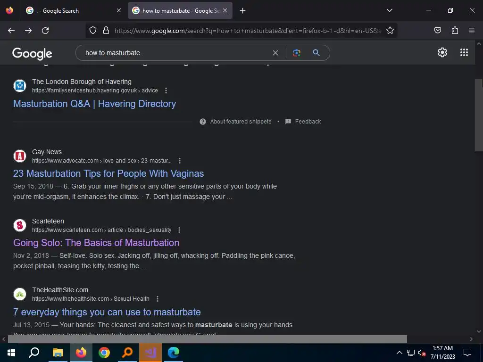Click TheHealthSite.com result favicon

pos(20,294)
